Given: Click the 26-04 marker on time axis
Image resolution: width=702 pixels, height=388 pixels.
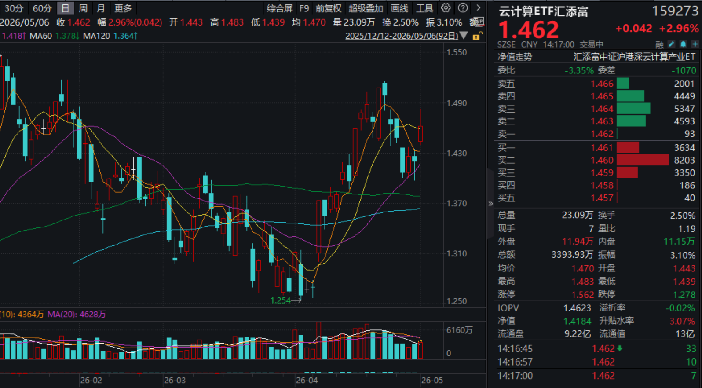Looking at the screenshot, I should (x=307, y=380).
